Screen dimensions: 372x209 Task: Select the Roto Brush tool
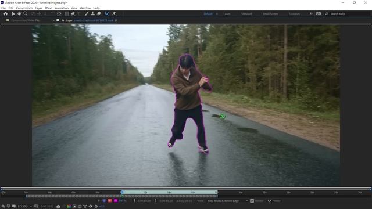107,14
